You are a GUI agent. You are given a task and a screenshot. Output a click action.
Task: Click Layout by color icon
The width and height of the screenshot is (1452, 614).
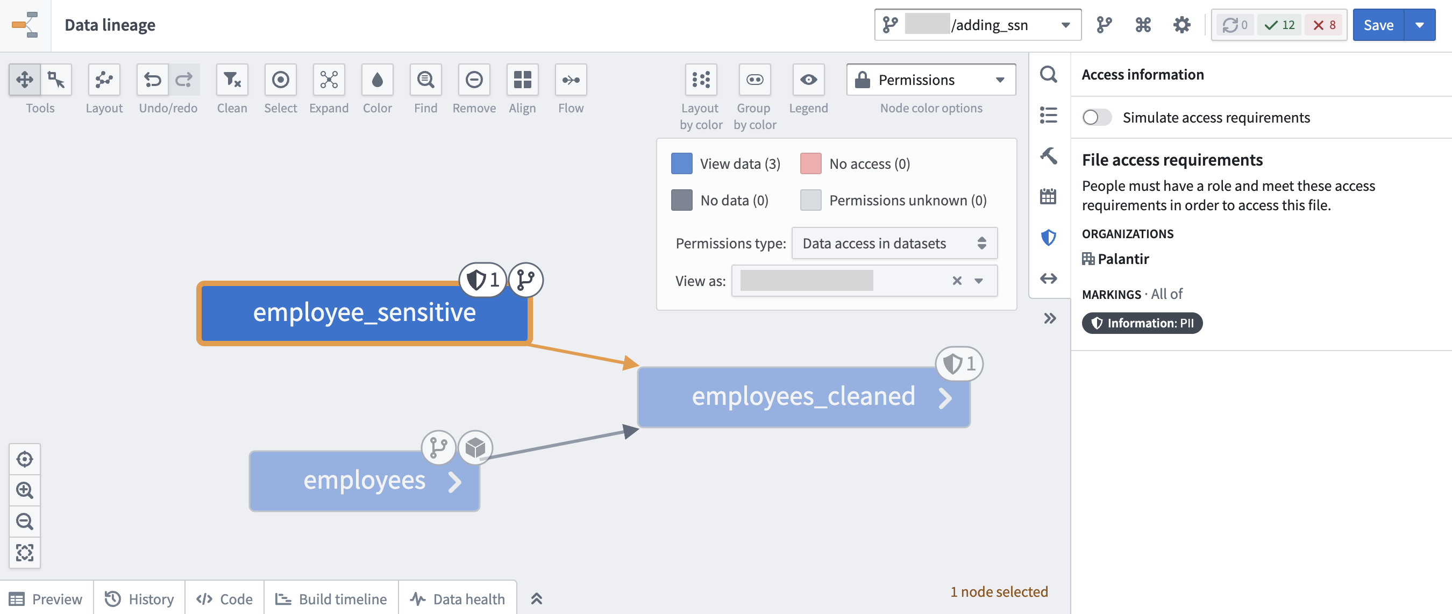(701, 80)
